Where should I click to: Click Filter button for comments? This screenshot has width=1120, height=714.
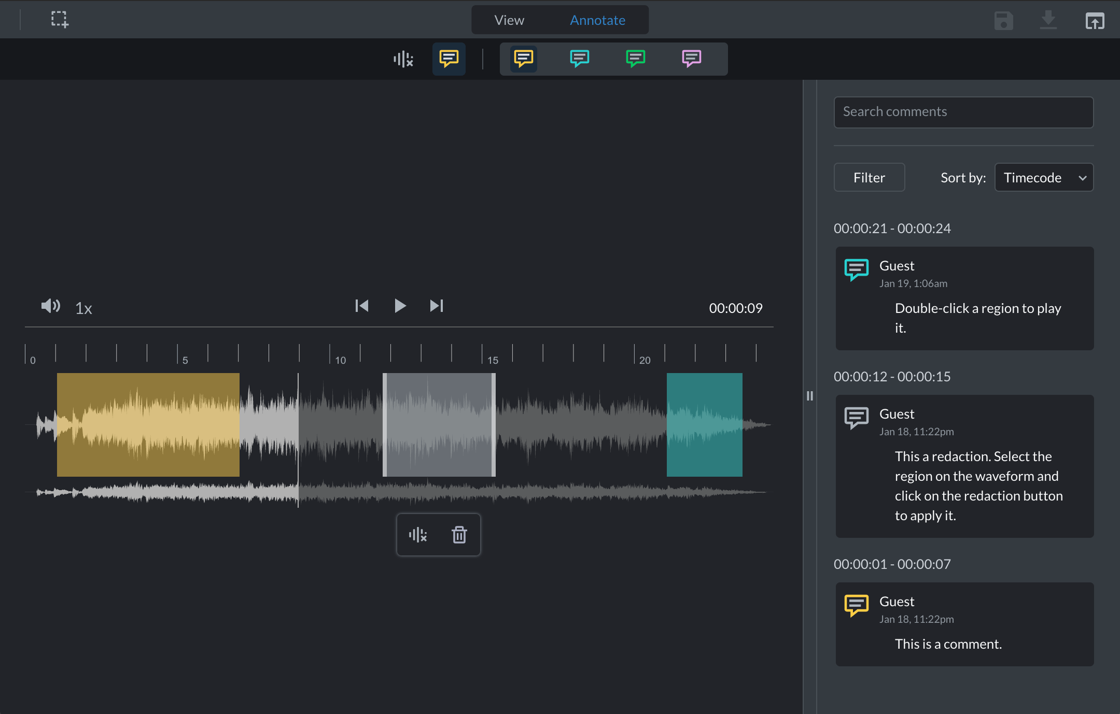(x=869, y=176)
